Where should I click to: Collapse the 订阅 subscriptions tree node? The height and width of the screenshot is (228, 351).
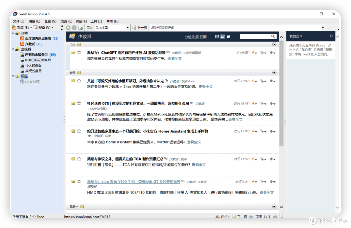pos(13,33)
